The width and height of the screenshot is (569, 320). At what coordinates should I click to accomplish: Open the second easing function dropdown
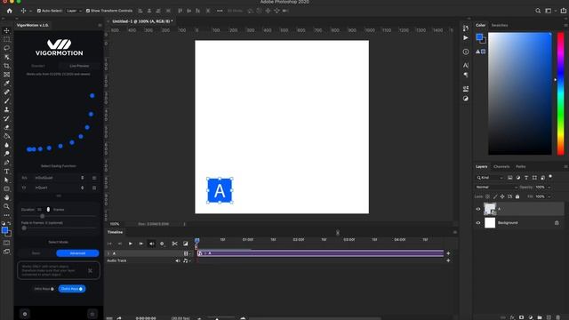(60, 188)
